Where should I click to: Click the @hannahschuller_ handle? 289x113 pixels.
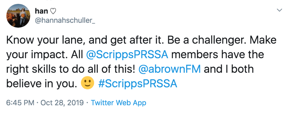pyautogui.click(x=65, y=21)
